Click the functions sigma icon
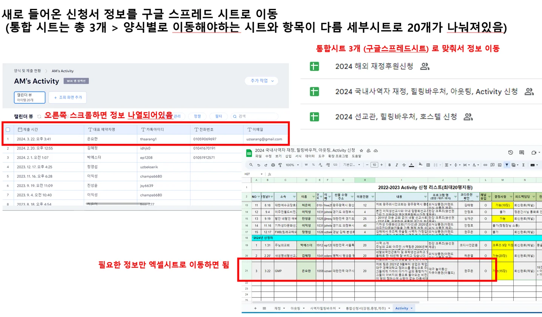 [523, 165]
